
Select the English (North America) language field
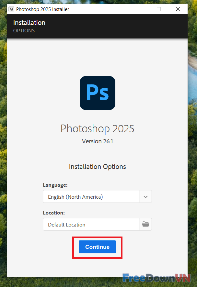tap(91, 196)
